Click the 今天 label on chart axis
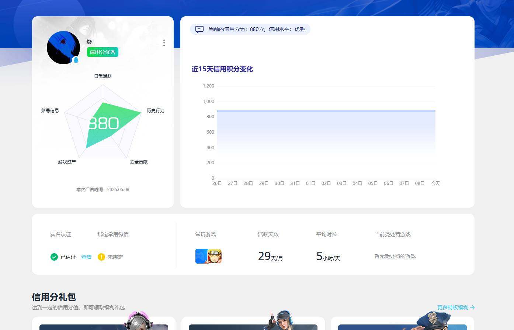Screen dimensions: 514x330 pos(435,183)
